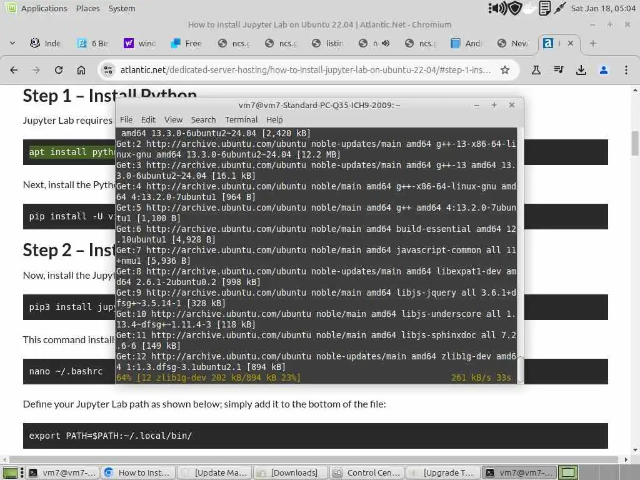Screen dimensions: 640x480
Task: Switch to the 'listin' tab
Action: (327, 43)
